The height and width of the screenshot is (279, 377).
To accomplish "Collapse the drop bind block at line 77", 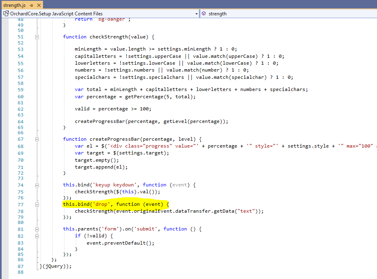I will pyautogui.click(x=37, y=205).
